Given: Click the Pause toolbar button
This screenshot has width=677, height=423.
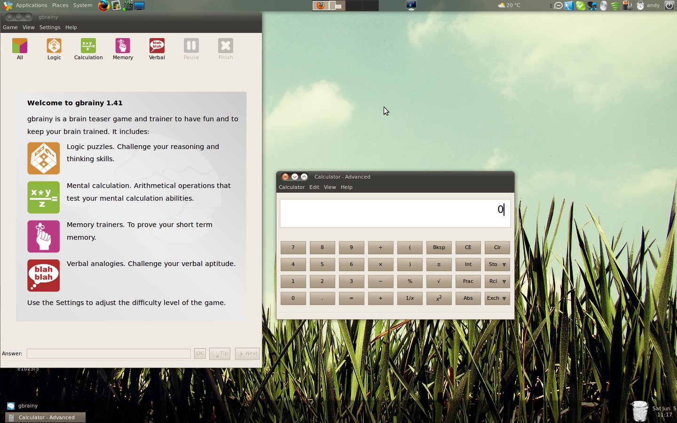Looking at the screenshot, I should click(x=191, y=49).
